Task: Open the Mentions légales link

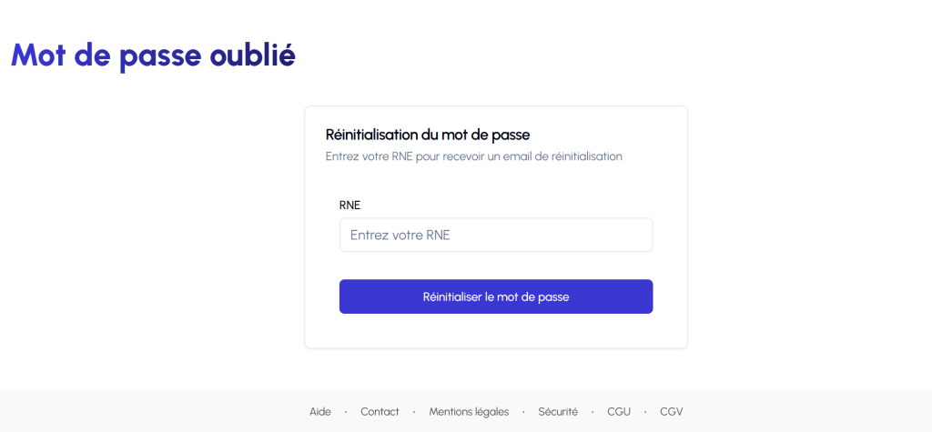Action: pyautogui.click(x=469, y=411)
